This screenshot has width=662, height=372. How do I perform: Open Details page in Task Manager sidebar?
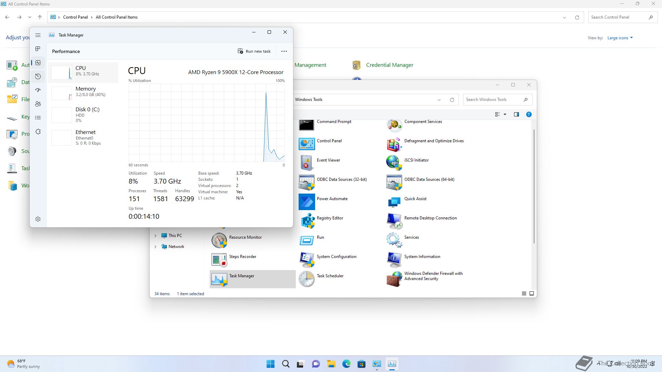tap(38, 118)
